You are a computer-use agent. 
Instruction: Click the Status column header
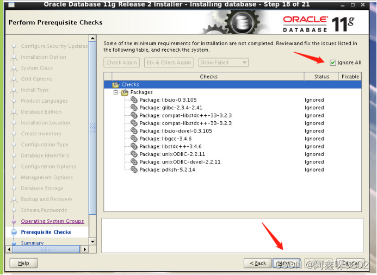point(322,77)
